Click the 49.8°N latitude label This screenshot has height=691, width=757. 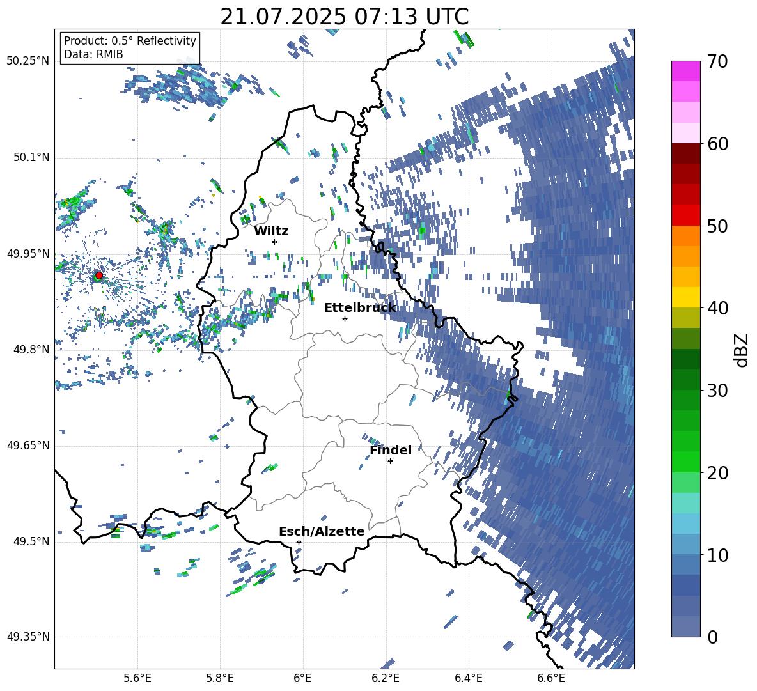[x=31, y=349]
